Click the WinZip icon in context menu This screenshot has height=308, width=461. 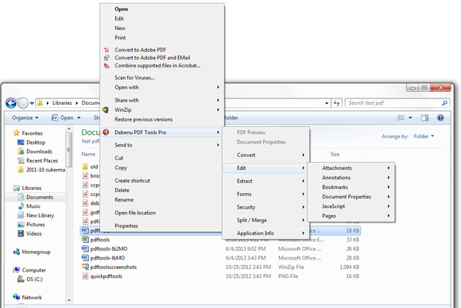pos(106,110)
